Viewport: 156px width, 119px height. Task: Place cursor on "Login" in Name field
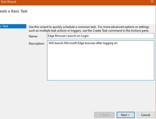point(85,36)
